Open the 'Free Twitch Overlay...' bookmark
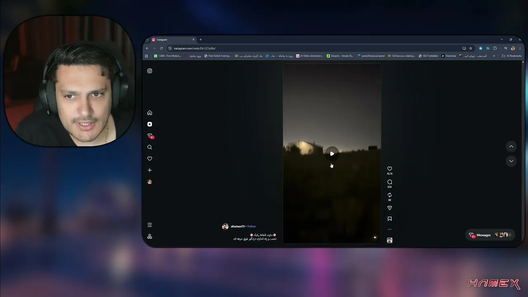 point(218,56)
